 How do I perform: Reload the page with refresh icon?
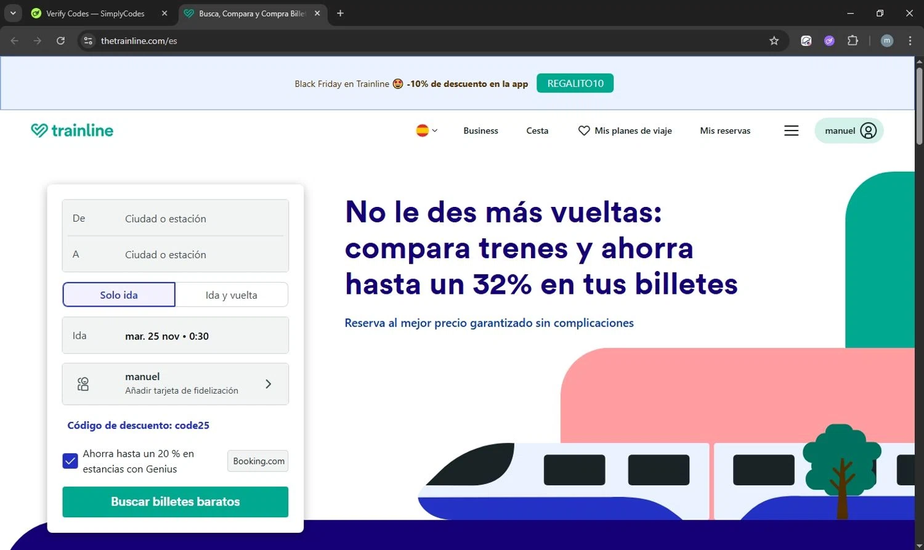[x=60, y=41]
